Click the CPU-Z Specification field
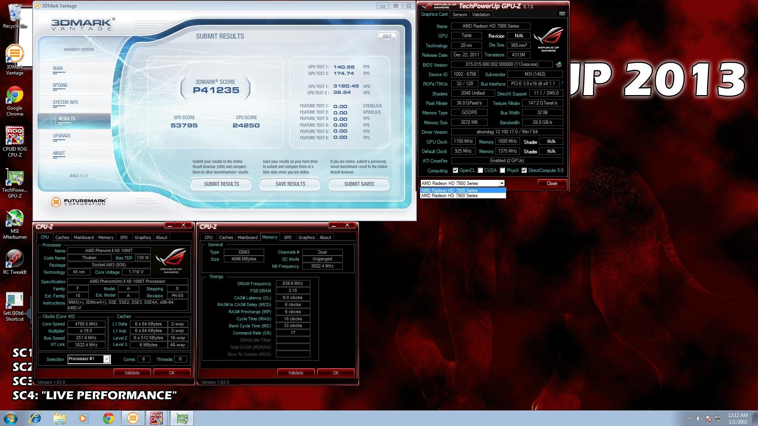Image resolution: width=758 pixels, height=426 pixels. point(128,281)
